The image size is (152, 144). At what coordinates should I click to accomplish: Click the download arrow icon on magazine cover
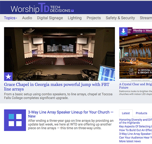coord(123,32)
